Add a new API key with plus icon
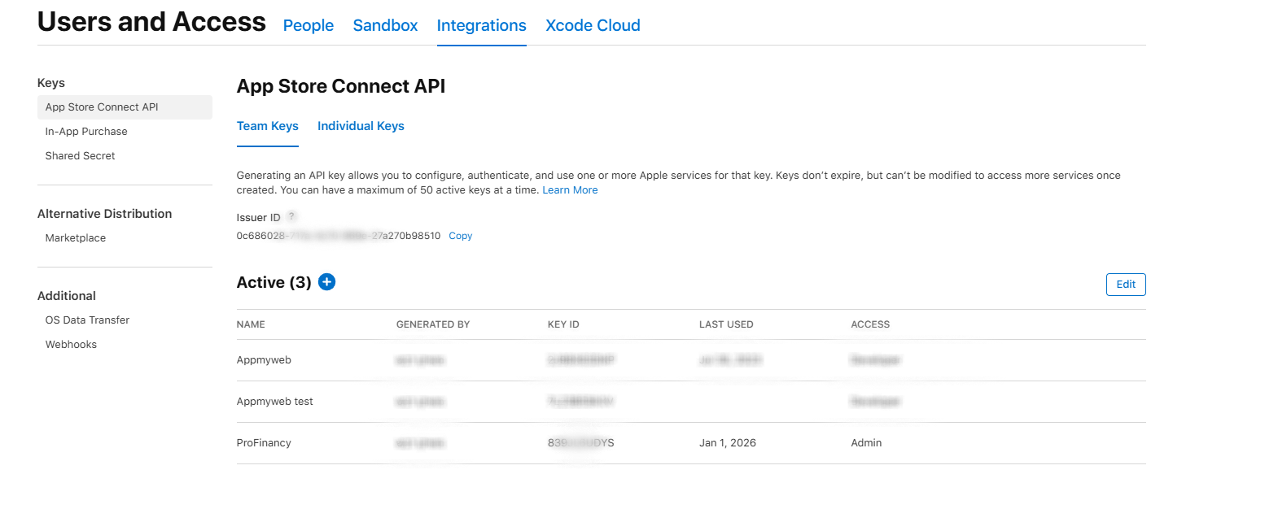Viewport: 1278px width, 509px height. pos(326,282)
